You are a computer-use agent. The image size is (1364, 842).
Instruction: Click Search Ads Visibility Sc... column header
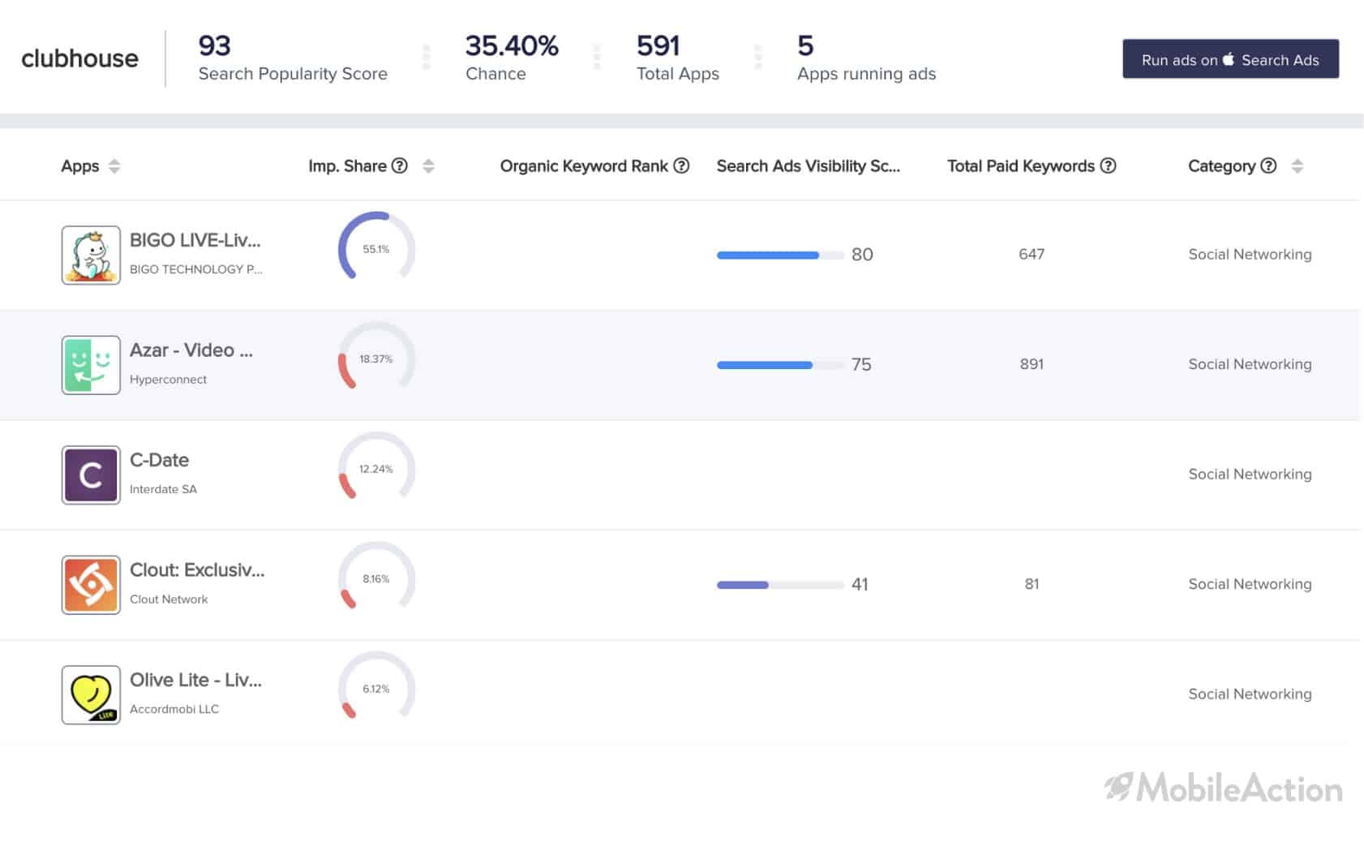(x=809, y=166)
